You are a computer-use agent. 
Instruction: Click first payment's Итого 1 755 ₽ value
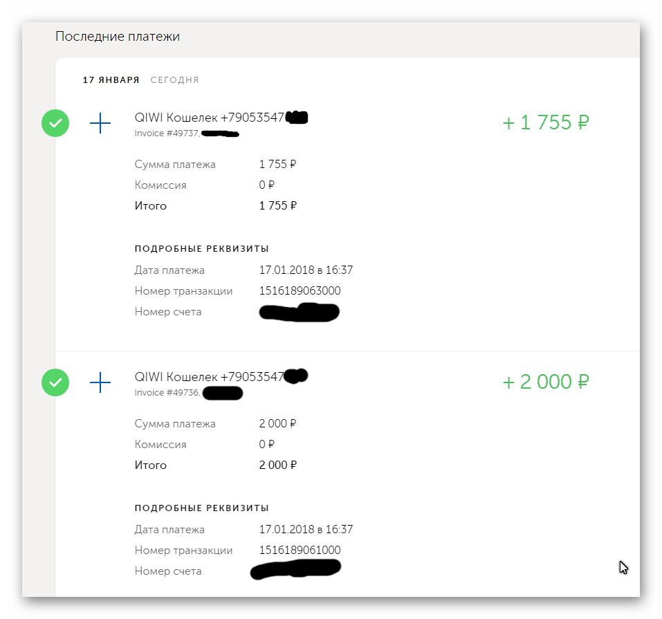[278, 205]
